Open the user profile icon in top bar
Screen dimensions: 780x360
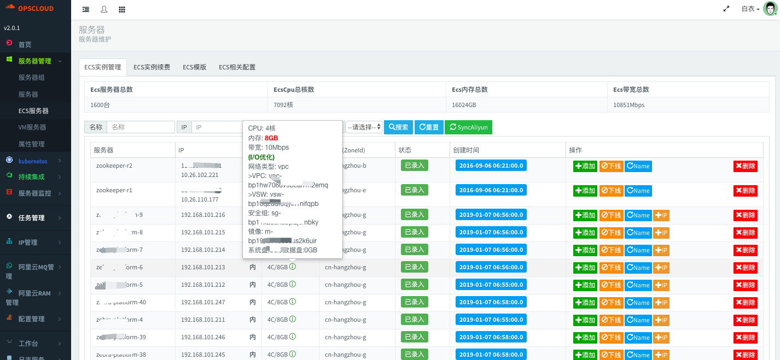(x=104, y=10)
